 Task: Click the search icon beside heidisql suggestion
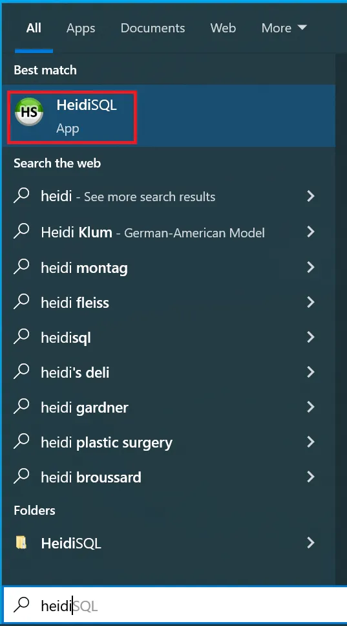21,337
